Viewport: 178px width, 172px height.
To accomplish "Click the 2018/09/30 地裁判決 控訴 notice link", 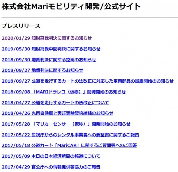I will (49, 60).
